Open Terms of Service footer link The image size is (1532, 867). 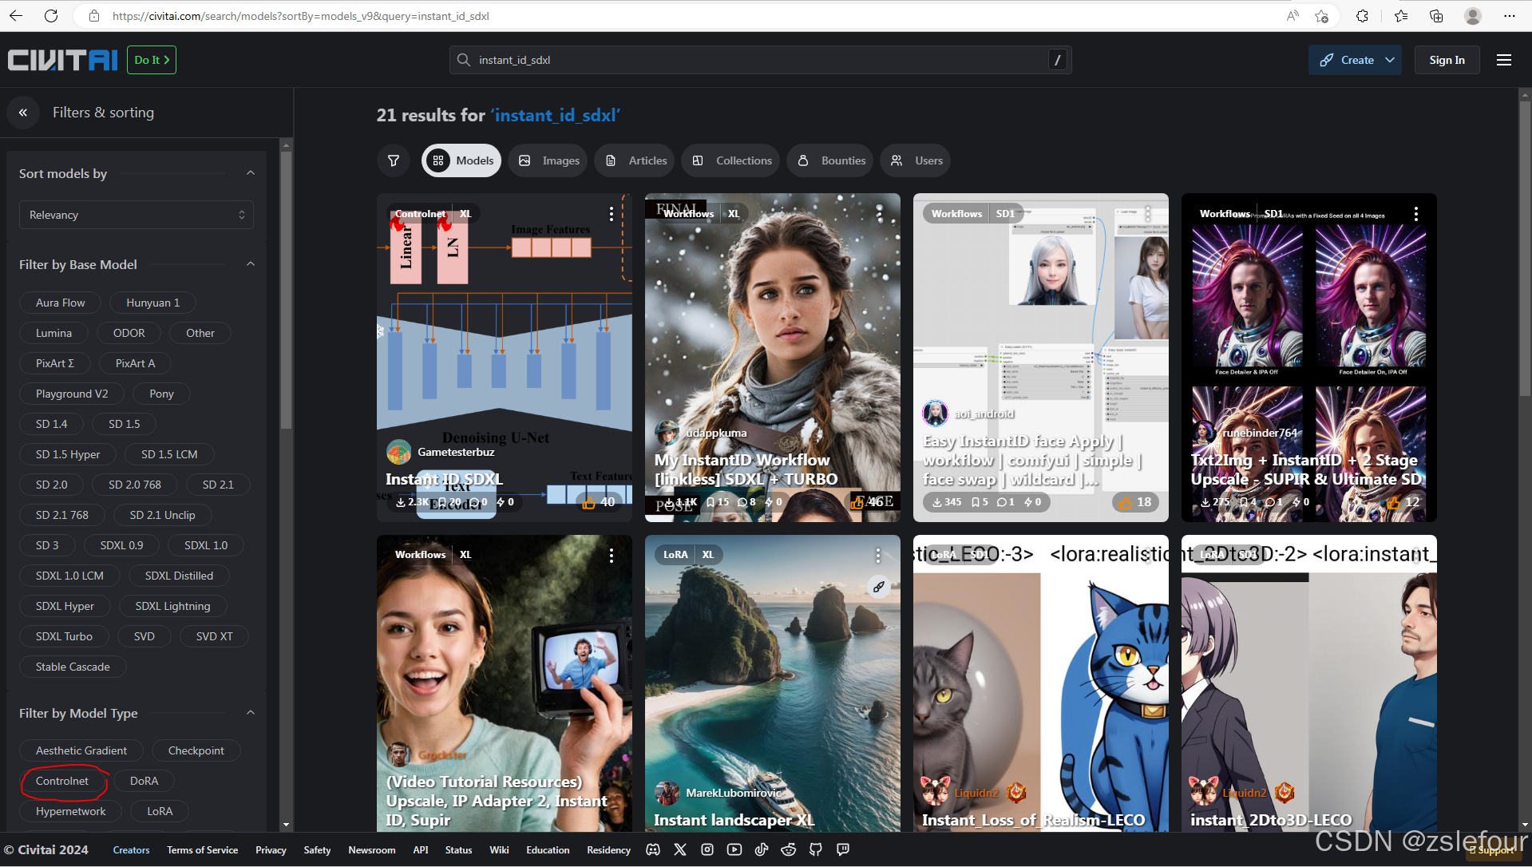point(202,849)
